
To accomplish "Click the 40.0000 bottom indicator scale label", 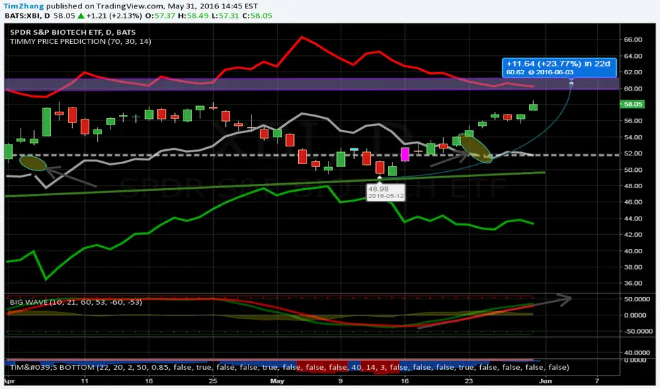I will coord(637,352).
